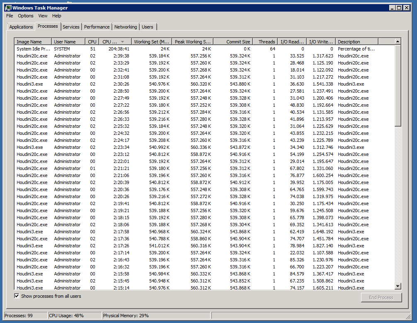This screenshot has height=323, width=417.
Task: Click the commit size value 543.880 K
Action: [x=240, y=84]
